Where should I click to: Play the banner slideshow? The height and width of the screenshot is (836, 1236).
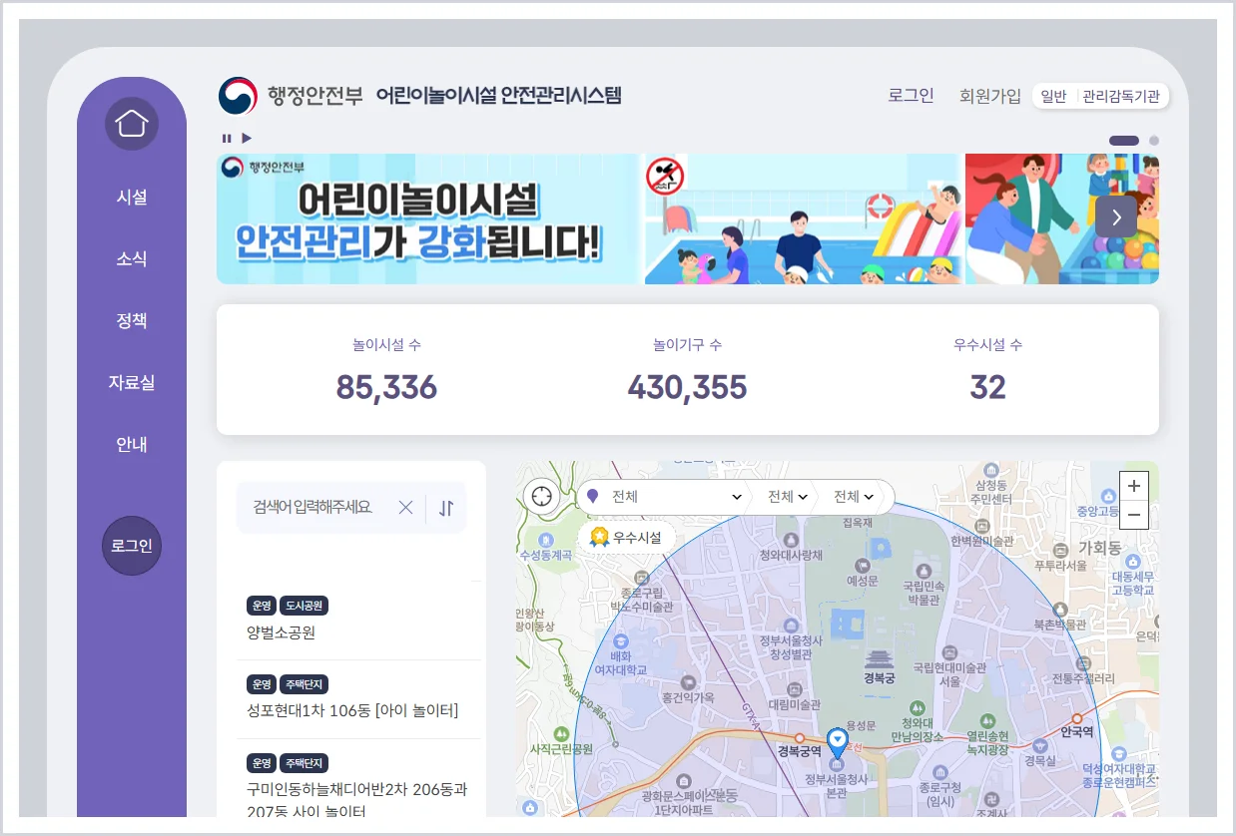pyautogui.click(x=247, y=139)
